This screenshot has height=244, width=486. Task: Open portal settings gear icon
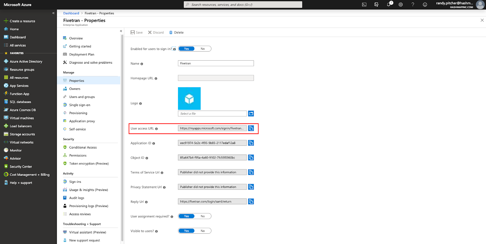click(401, 5)
